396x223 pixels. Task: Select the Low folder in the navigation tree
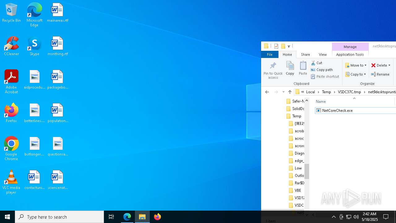pos(295,168)
